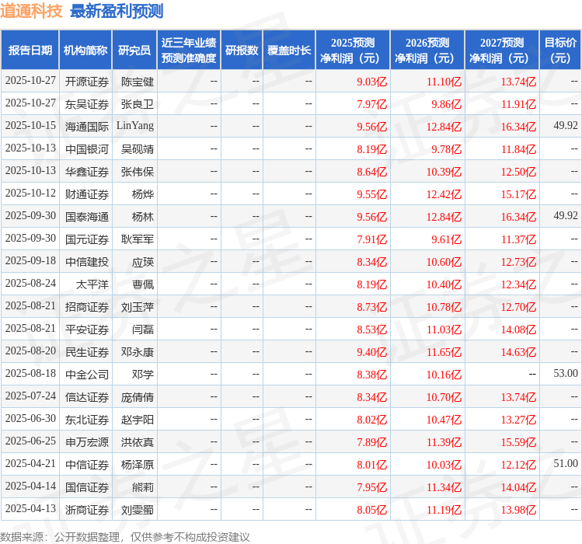Click the date 2025-08-20
Screen dimensions: 582x544
[30, 351]
